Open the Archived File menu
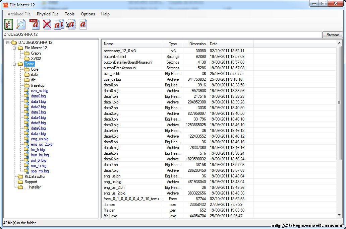Image resolution: width=346 pixels, height=229 pixels. 19,14
